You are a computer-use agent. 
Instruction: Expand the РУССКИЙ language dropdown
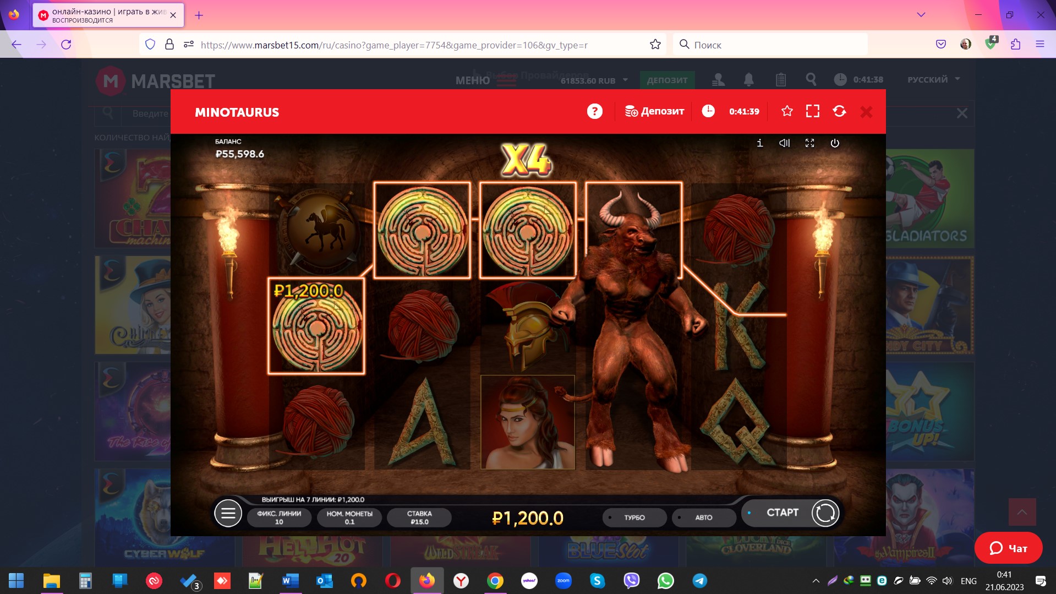coord(933,79)
